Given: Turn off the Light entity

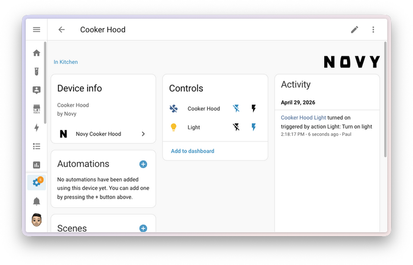Looking at the screenshot, I should point(237,127).
